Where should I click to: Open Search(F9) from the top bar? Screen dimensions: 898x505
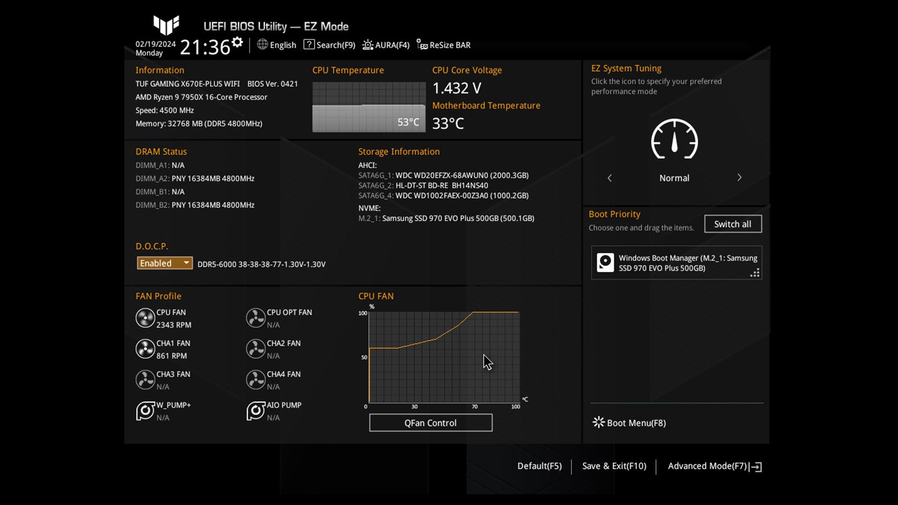click(329, 45)
